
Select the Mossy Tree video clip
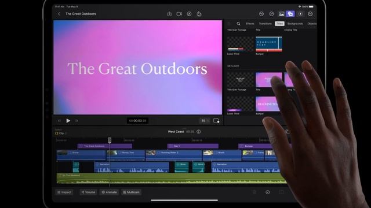tap(126, 155)
